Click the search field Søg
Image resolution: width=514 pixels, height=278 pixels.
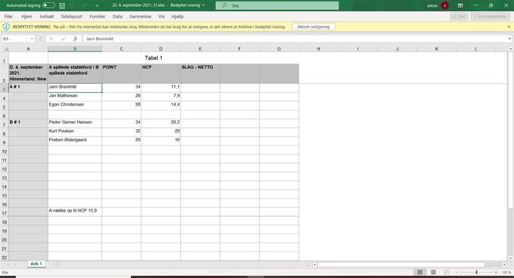277,5
